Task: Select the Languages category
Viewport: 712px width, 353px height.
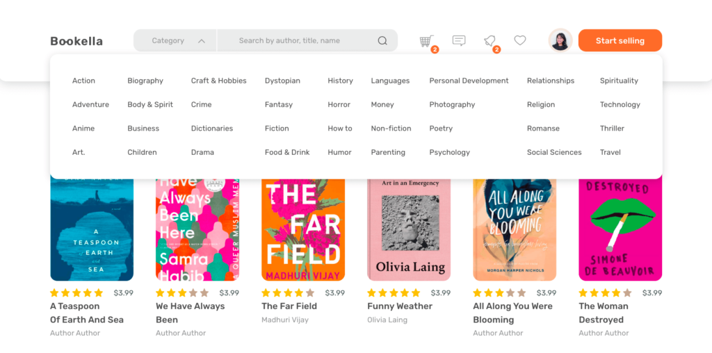Action: coord(390,81)
